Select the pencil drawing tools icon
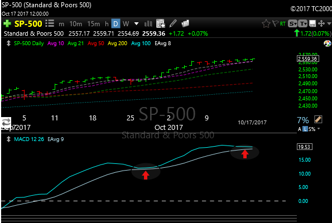The height and width of the screenshot is (223, 332). click(173, 23)
